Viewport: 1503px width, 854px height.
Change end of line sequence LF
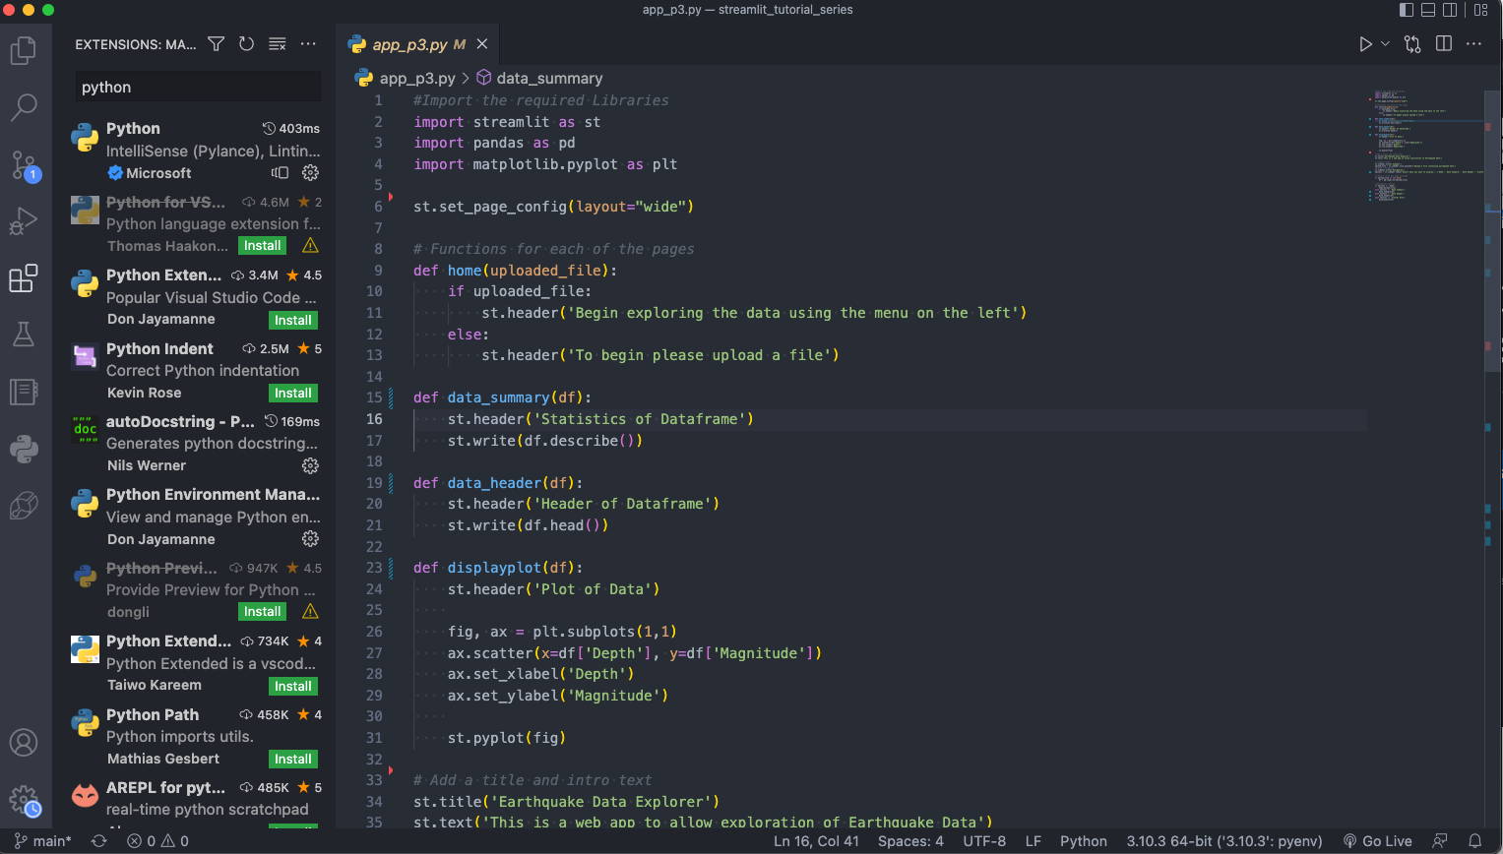[1033, 841]
